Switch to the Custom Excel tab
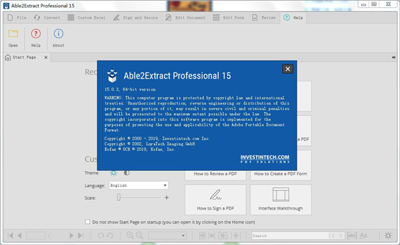This screenshot has width=400, height=245. 86,17
